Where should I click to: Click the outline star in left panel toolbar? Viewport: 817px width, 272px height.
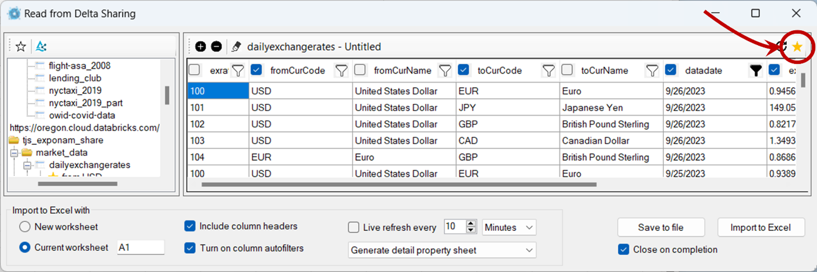pos(21,47)
